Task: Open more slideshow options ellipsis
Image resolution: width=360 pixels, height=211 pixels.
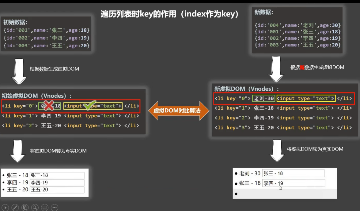Action: pyautogui.click(x=55, y=208)
